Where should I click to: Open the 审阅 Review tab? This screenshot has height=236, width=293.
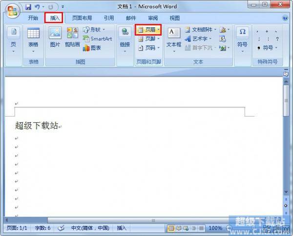pyautogui.click(x=153, y=18)
